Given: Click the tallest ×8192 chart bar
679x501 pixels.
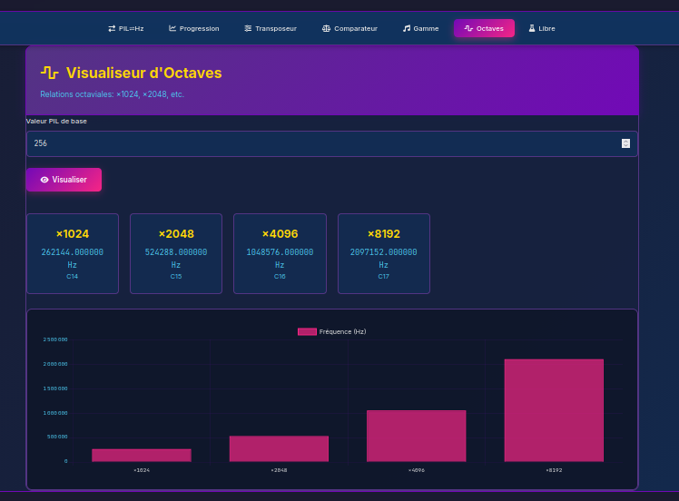Looking at the screenshot, I should (x=554, y=410).
